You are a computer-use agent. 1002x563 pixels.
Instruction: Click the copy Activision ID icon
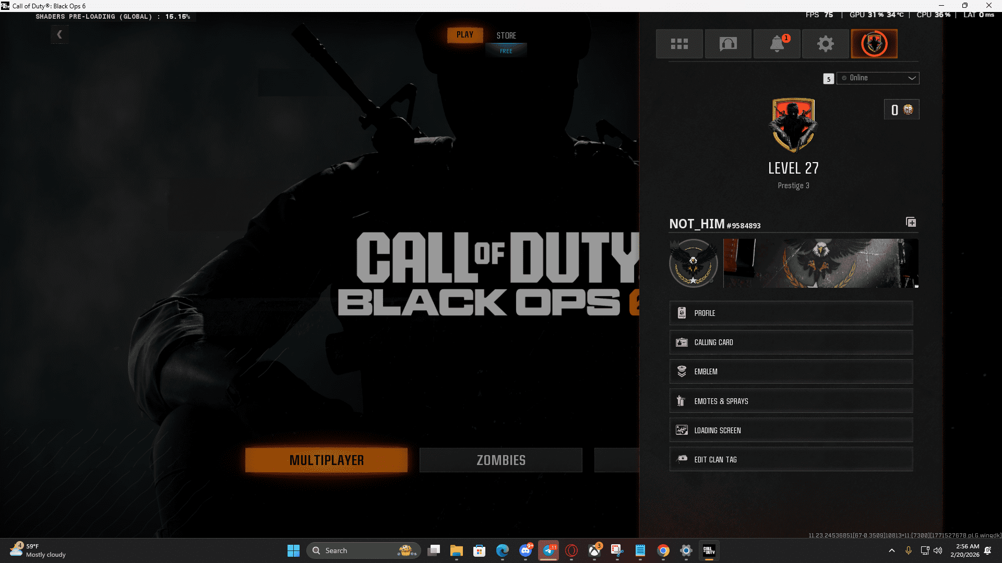tap(911, 223)
